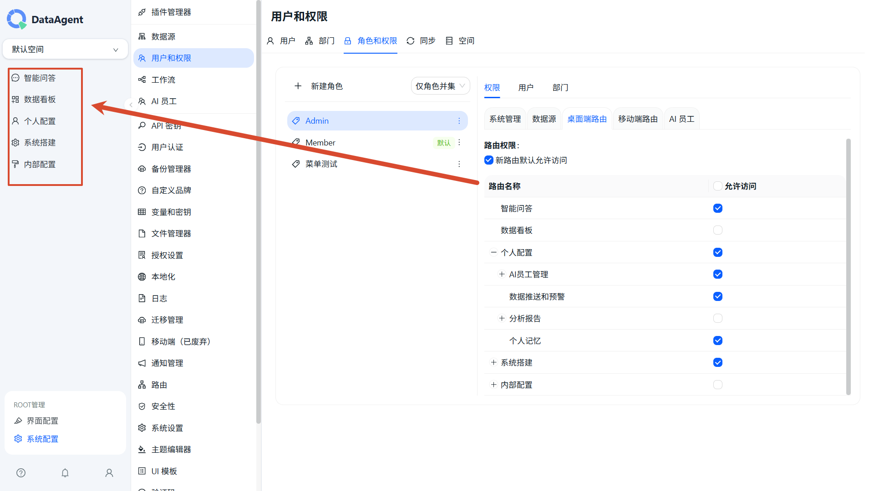Click the 备份管理器 icon
This screenshot has width=874, height=491.
click(x=142, y=169)
